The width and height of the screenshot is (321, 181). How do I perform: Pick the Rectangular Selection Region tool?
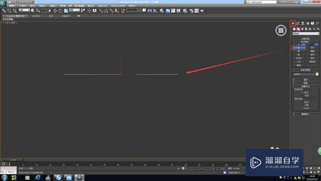tap(43, 11)
